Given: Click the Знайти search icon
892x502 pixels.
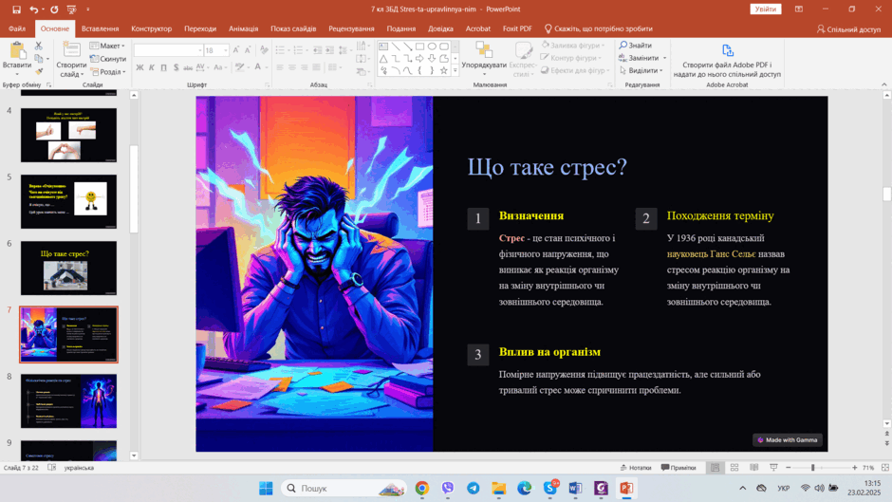Looking at the screenshot, I should click(623, 45).
